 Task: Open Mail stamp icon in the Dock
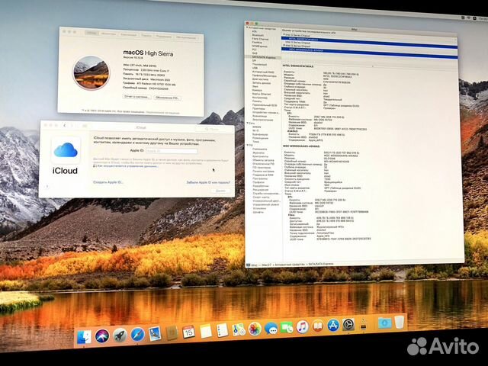155,333
